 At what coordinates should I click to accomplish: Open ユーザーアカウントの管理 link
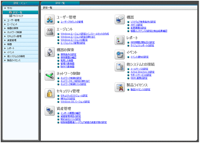pos(72,22)
